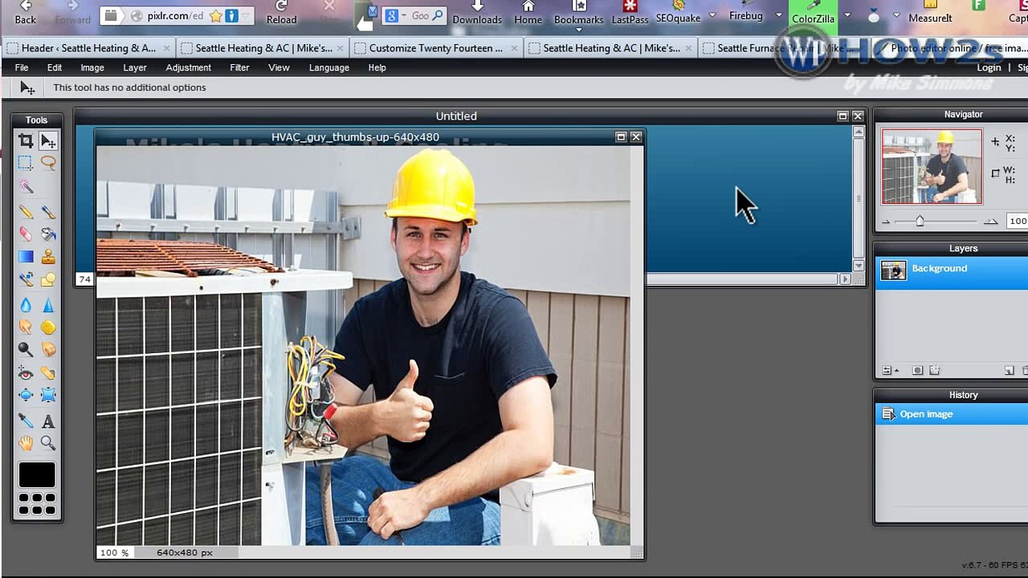Viewport: 1028px width, 578px height.
Task: Click the Login link
Action: point(989,67)
